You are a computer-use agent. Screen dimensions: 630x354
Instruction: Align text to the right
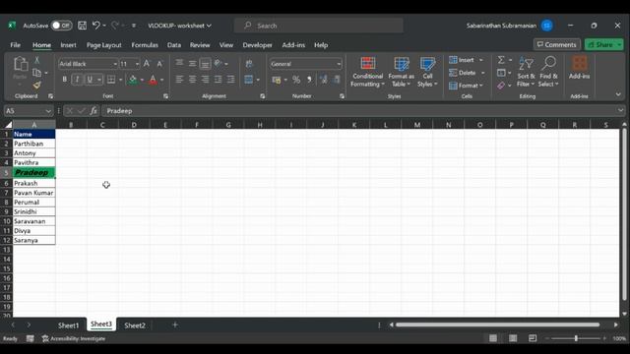(205, 80)
